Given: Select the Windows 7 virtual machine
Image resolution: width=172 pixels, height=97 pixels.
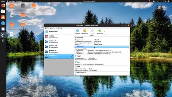Looking at the screenshot, I should 59,41.
